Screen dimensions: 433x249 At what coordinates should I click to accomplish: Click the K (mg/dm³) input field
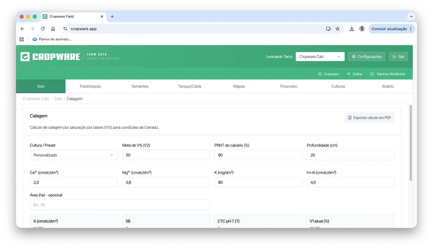[x=258, y=182]
